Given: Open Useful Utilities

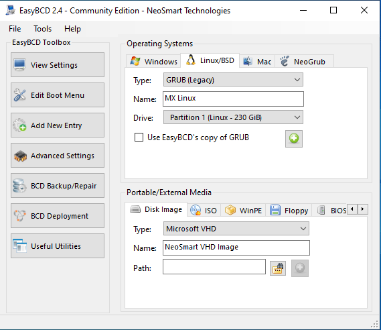Looking at the screenshot, I should click(x=58, y=246).
